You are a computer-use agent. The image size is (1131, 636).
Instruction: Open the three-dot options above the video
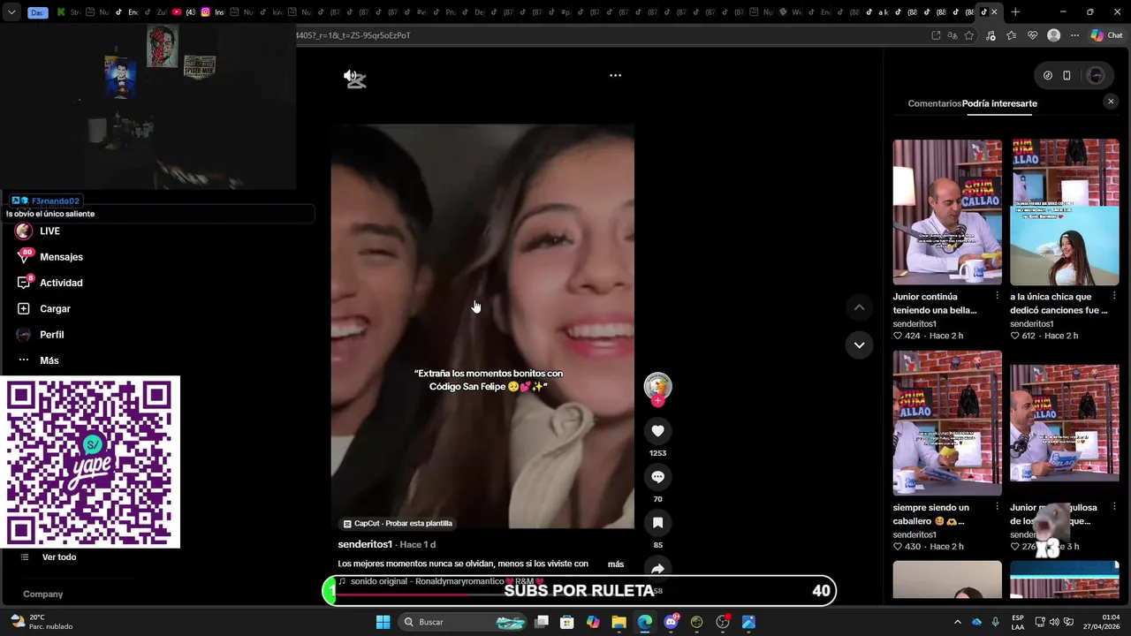(x=615, y=76)
